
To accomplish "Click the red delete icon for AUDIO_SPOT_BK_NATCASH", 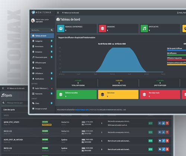I will (167, 141).
